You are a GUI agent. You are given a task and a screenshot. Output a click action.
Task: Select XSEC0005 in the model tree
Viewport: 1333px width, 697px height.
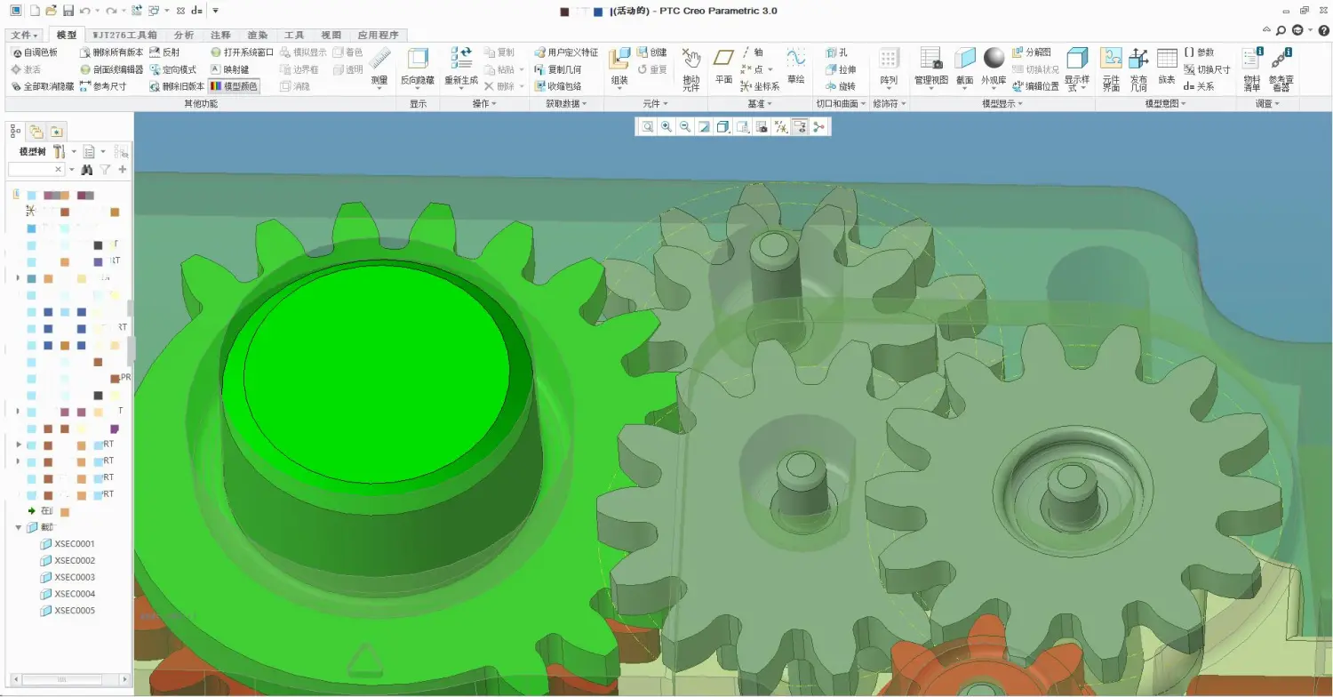pyautogui.click(x=67, y=611)
